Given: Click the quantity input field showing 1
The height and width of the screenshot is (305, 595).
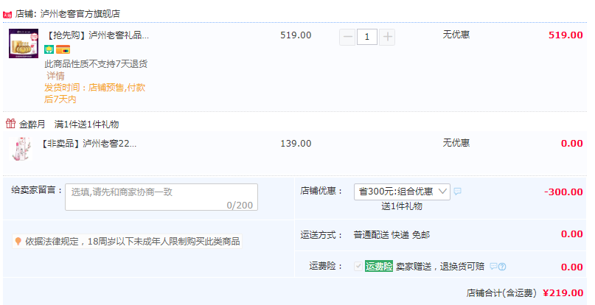Looking at the screenshot, I should coord(367,37).
